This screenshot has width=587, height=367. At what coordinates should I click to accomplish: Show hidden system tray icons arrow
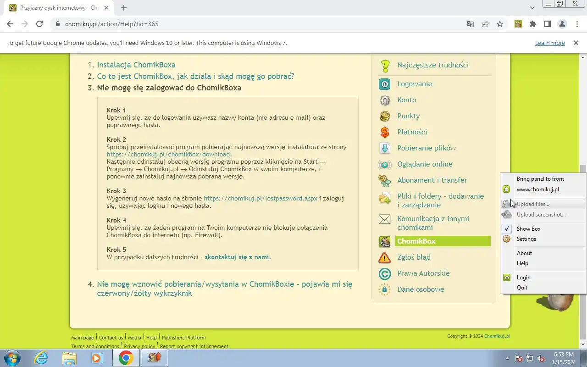click(x=507, y=358)
